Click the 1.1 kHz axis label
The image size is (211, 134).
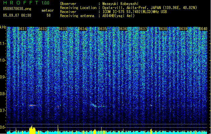coord(3,44)
